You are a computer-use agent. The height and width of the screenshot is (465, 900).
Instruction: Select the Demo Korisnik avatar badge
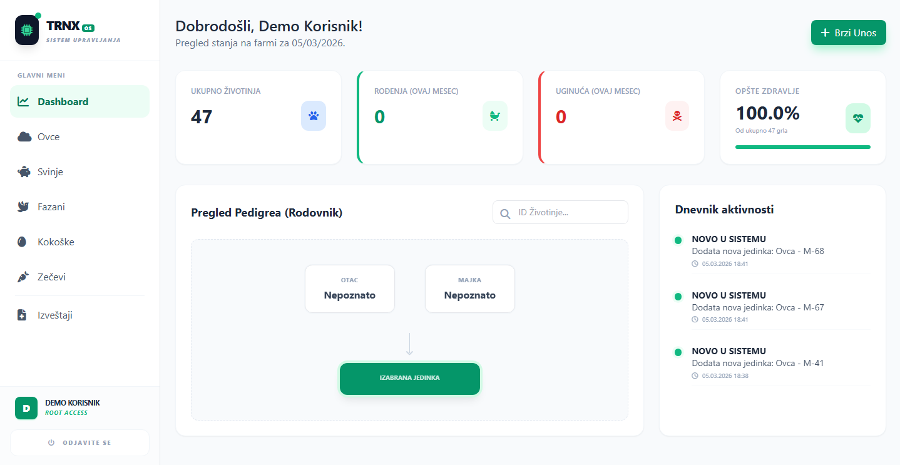pyautogui.click(x=26, y=407)
